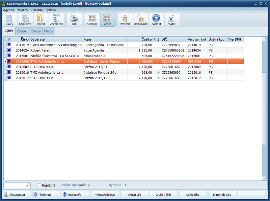Image resolution: width=270 pixels, height=201 pixels.
Task: Switch to the Údaje tab
Action: click(22, 31)
